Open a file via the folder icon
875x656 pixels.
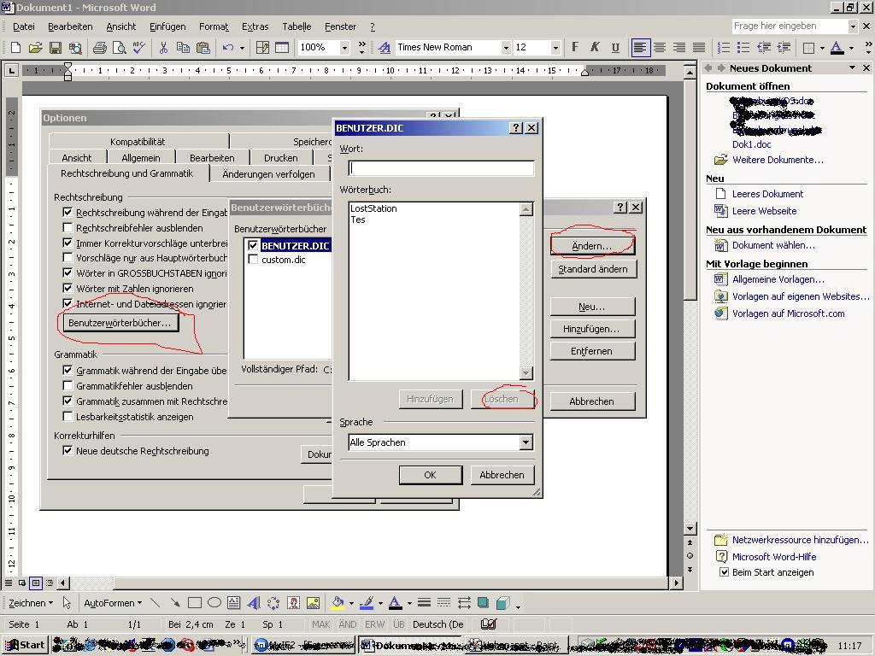35,48
